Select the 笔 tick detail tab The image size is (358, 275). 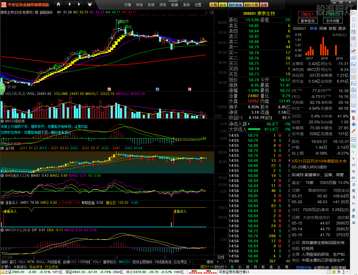pyautogui.click(x=232, y=267)
